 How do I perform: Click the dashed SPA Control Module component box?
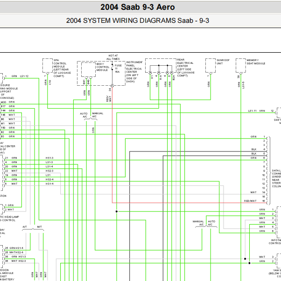[x=48, y=65]
